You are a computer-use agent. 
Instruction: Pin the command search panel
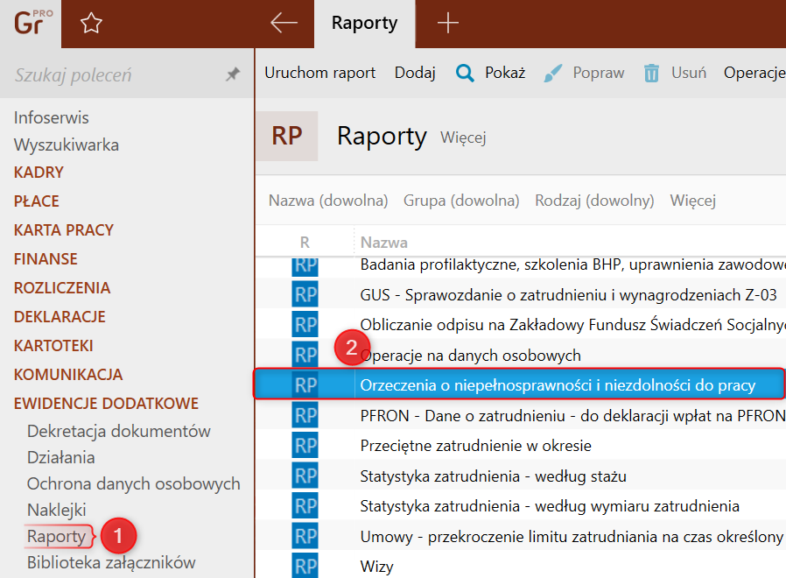click(x=233, y=74)
